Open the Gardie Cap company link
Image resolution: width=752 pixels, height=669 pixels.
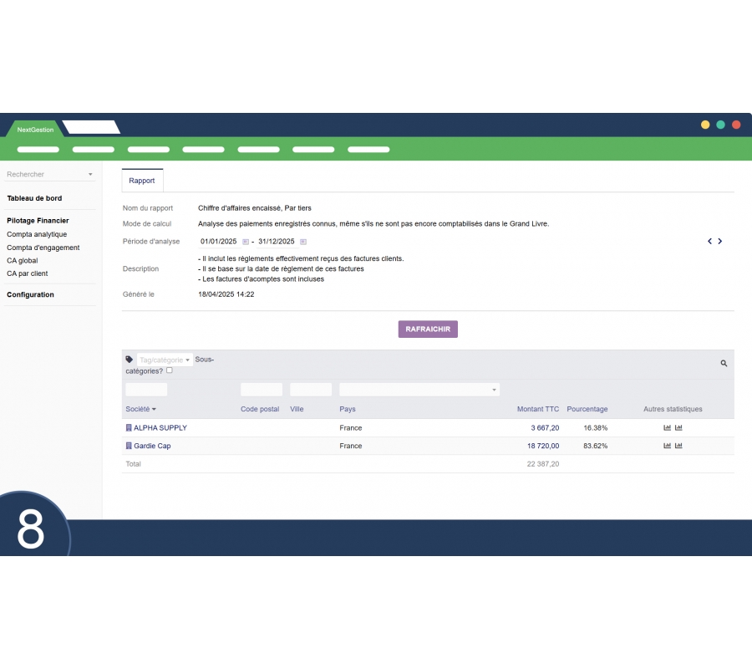(152, 446)
